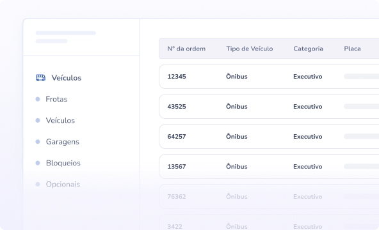This screenshot has width=379, height=230.
Task: Click the Placa placeholder in the 12345 row
Action: 361,77
